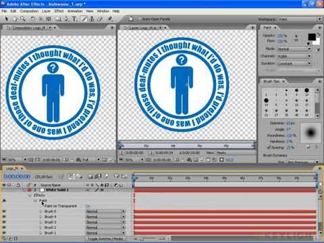The image size is (324, 243).
Task: Collapse the Paint effect triangle
Action: coord(35,200)
